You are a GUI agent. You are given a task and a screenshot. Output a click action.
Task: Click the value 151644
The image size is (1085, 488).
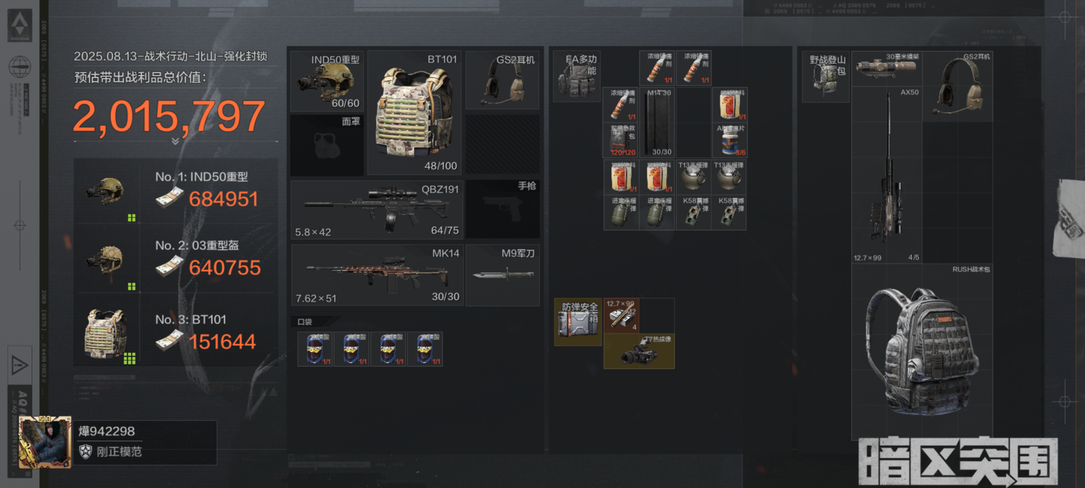[x=222, y=342]
